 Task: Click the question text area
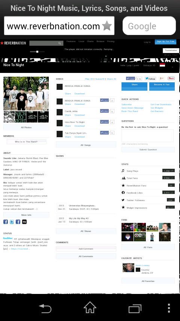click(147, 136)
